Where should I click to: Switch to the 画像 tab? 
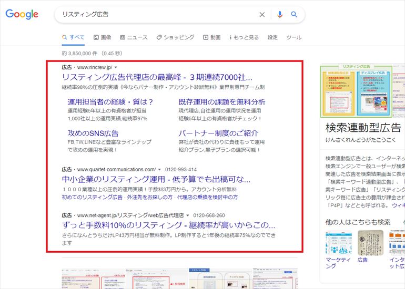click(x=102, y=37)
